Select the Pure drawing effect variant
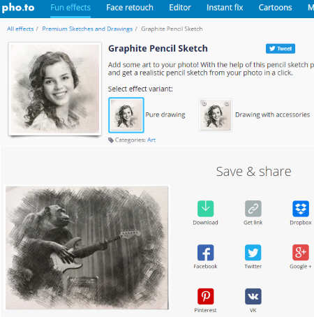Image resolution: width=314 pixels, height=317 pixels. coord(126,115)
